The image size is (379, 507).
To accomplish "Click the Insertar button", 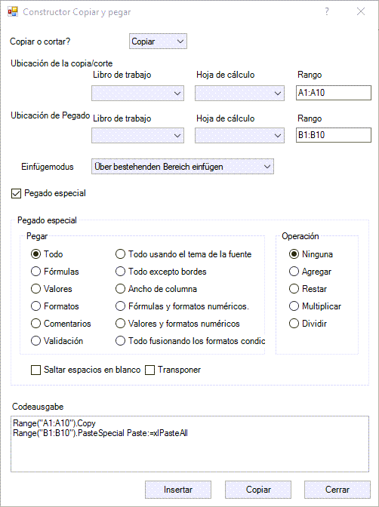I will [x=178, y=490].
